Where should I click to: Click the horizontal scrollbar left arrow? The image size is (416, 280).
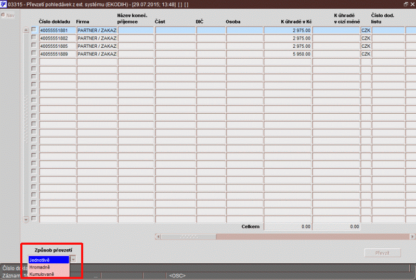tap(158, 236)
